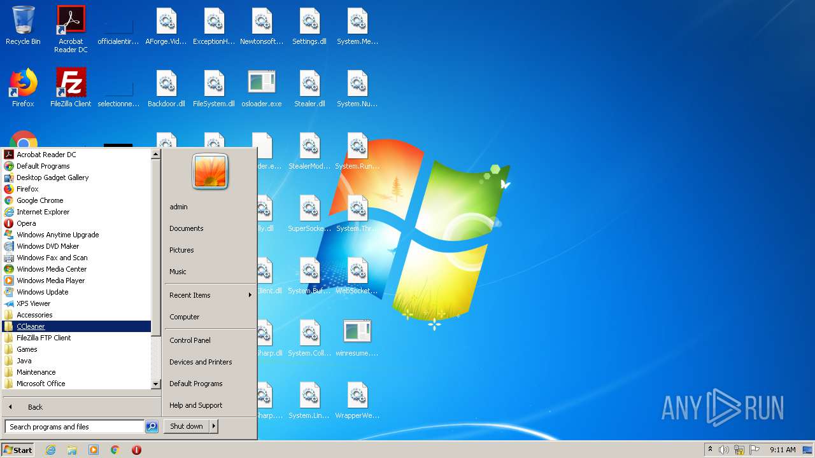Select the StealerMod... dll file icon

(x=309, y=151)
